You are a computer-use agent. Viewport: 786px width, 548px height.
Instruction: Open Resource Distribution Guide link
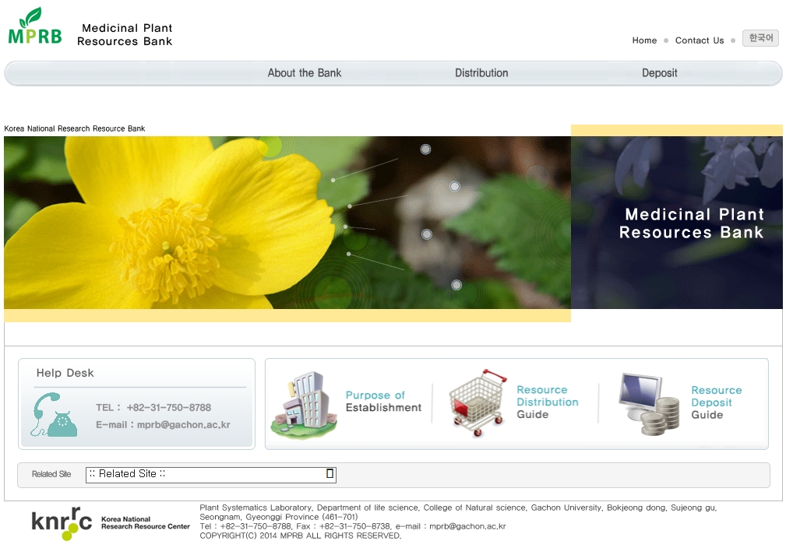click(548, 402)
